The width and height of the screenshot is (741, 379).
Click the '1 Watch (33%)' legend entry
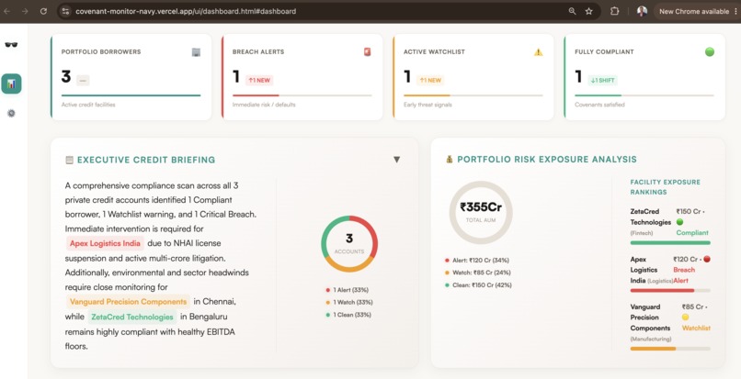[348, 302]
